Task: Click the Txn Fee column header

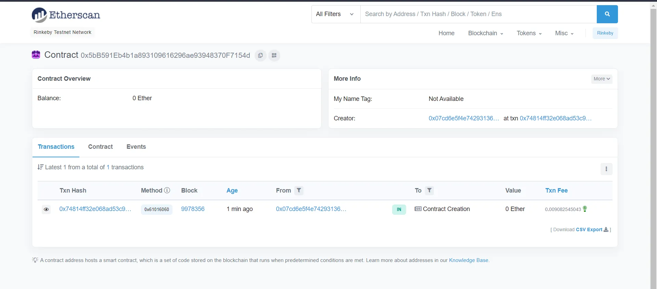Action: [556, 191]
